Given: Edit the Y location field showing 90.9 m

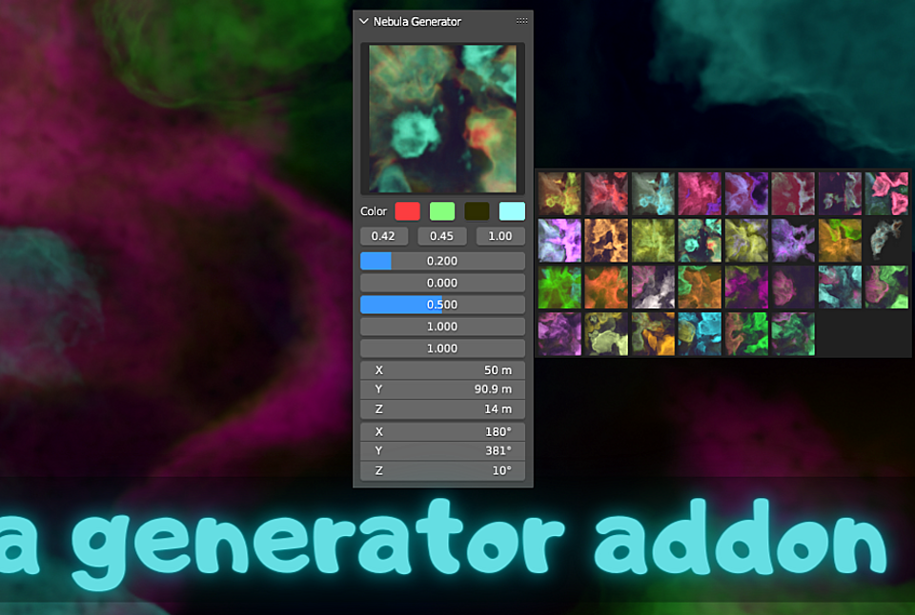Looking at the screenshot, I should (442, 389).
